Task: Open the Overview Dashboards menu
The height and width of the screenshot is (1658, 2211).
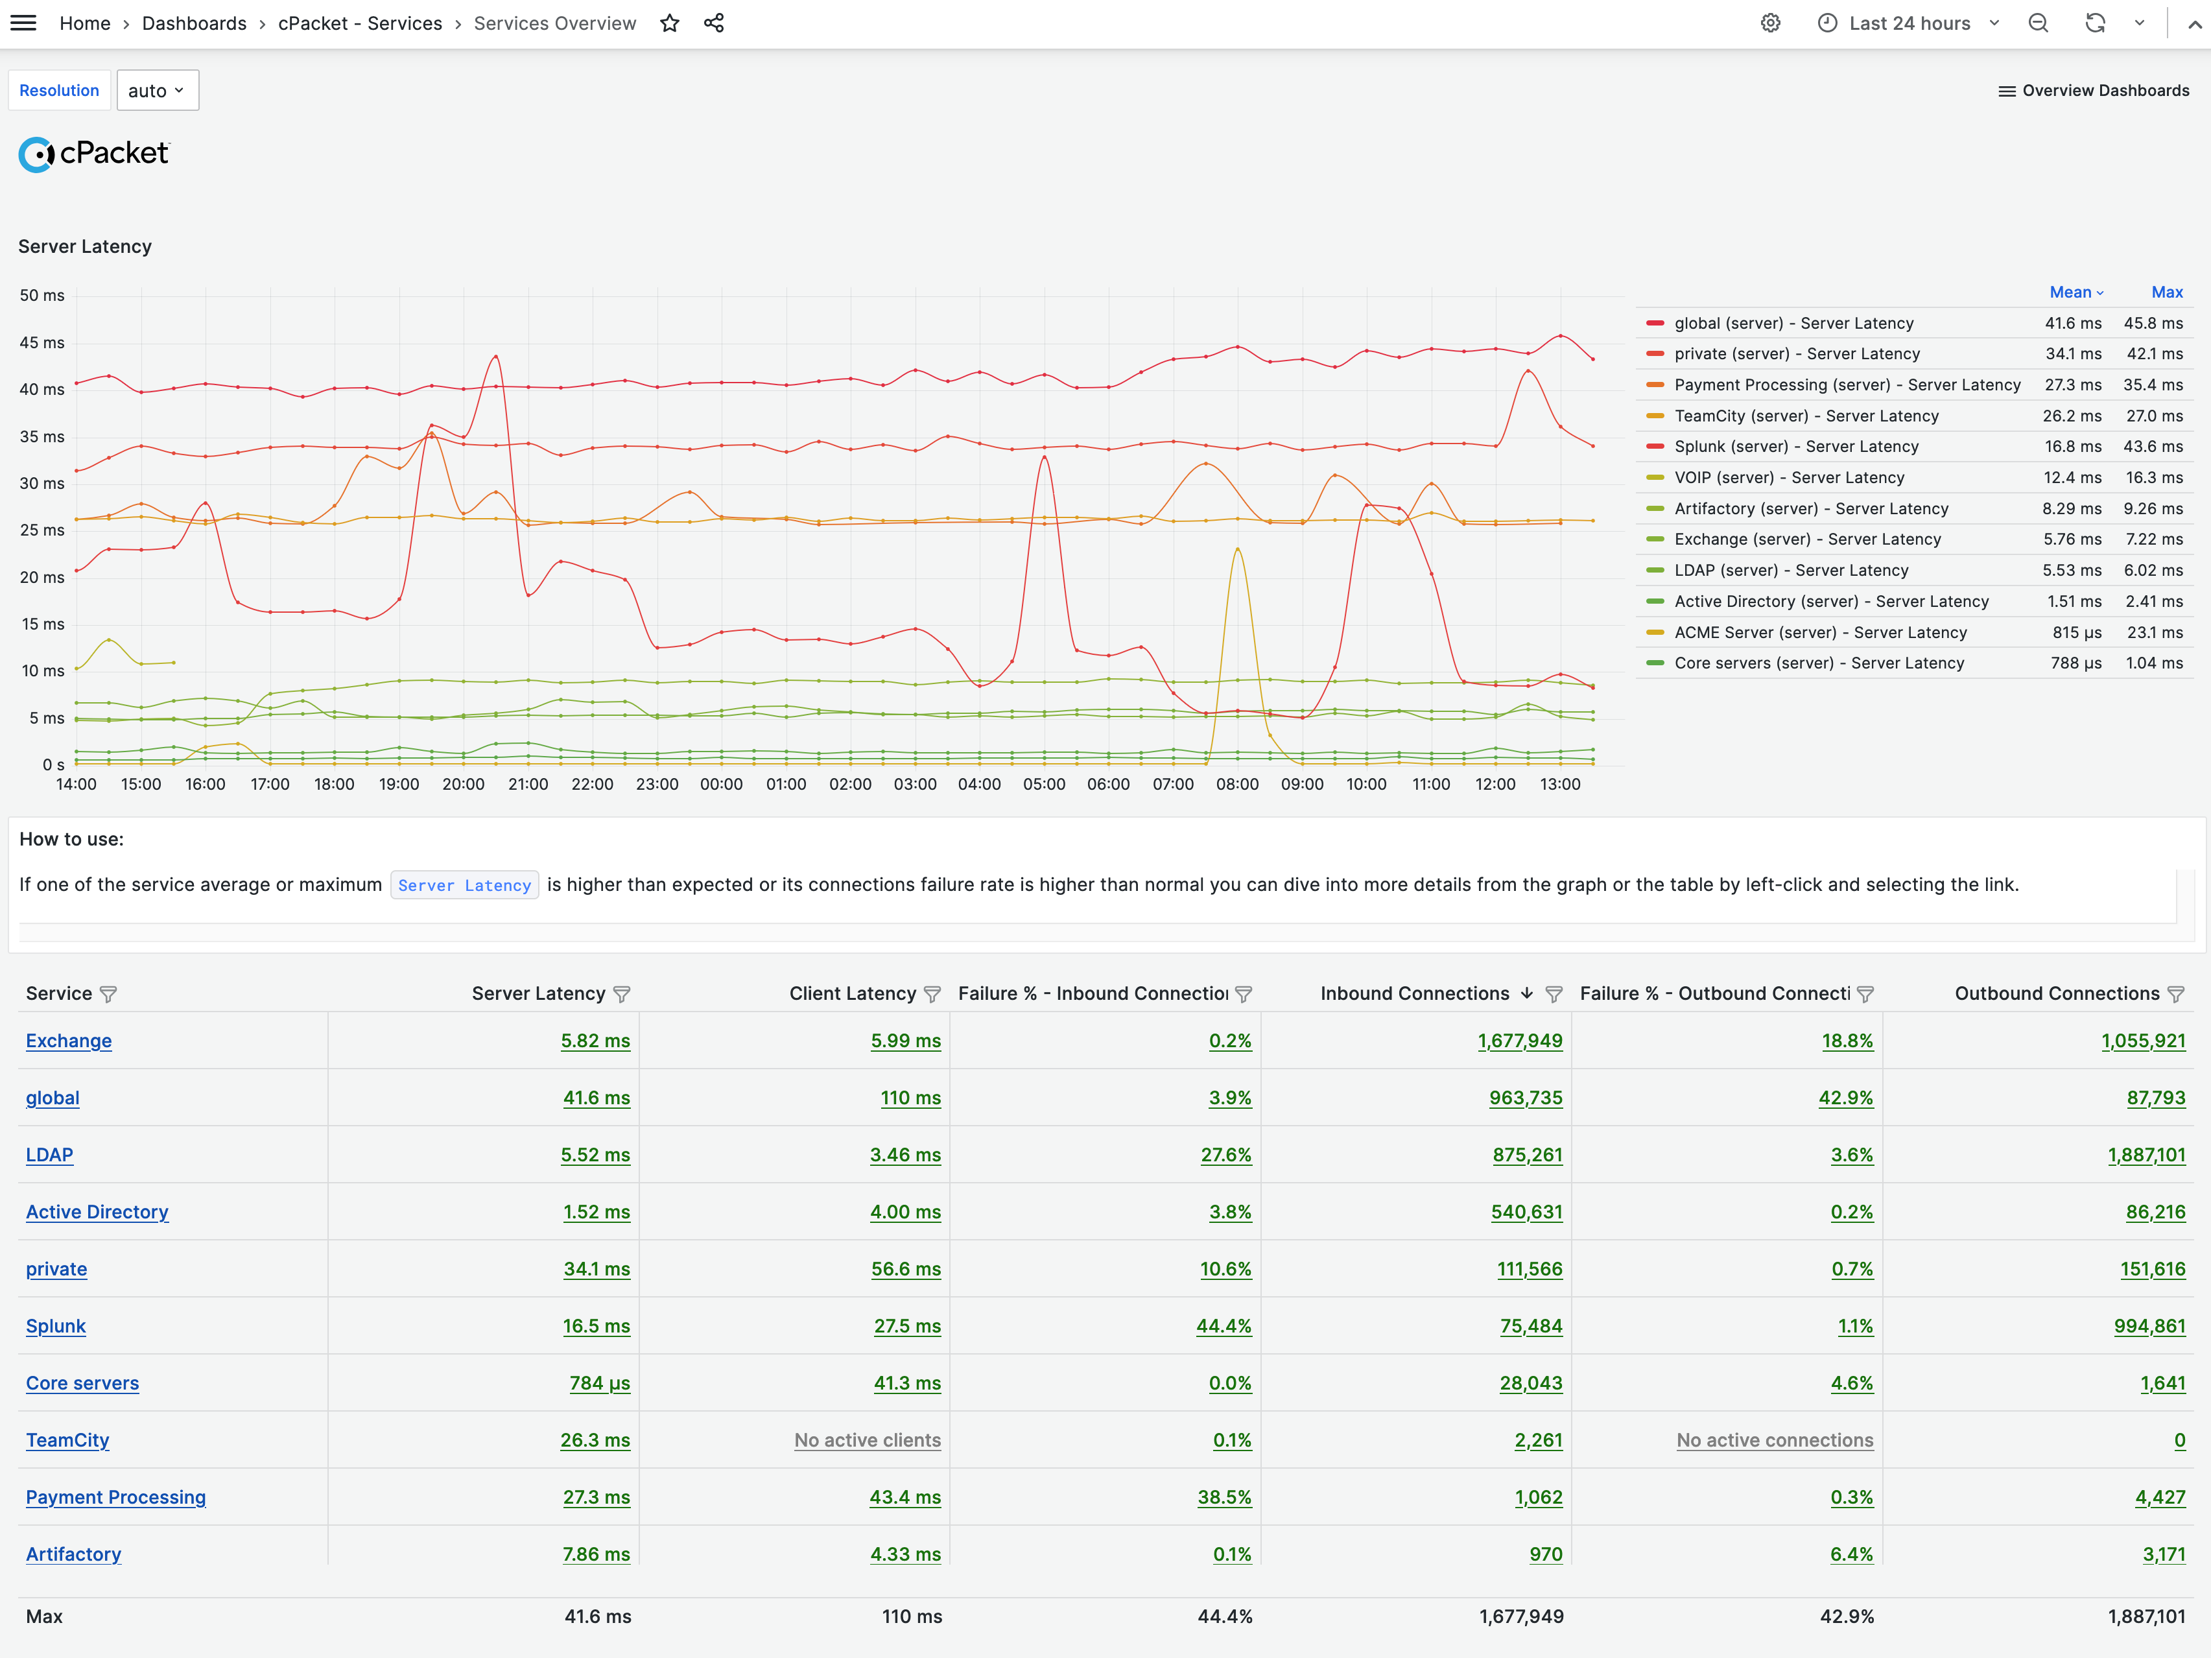Action: 2093,91
